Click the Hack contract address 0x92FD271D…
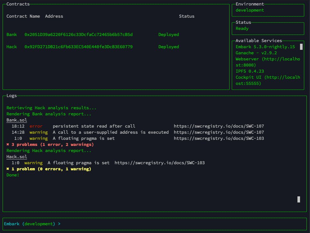Screen dimensions: 310x233 [x=79, y=47]
